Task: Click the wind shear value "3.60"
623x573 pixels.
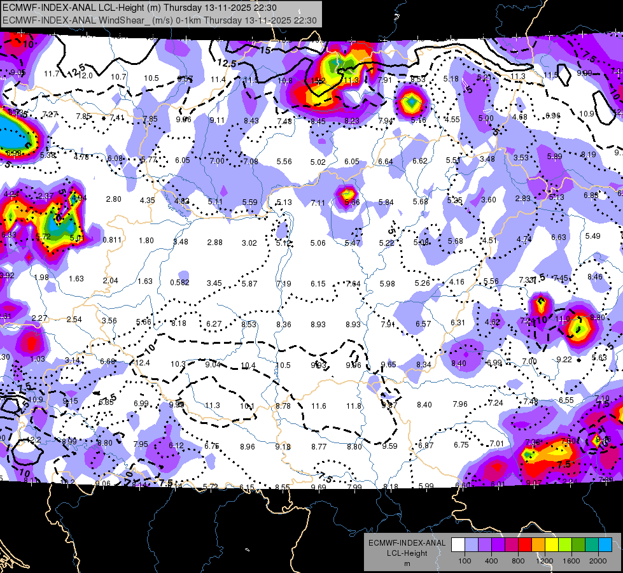Action: (x=488, y=200)
